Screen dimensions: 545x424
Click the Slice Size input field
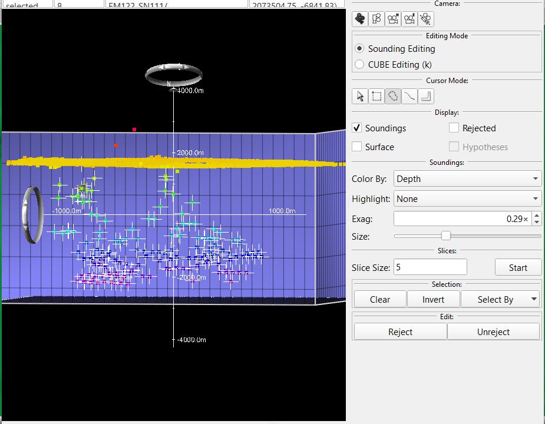click(430, 267)
